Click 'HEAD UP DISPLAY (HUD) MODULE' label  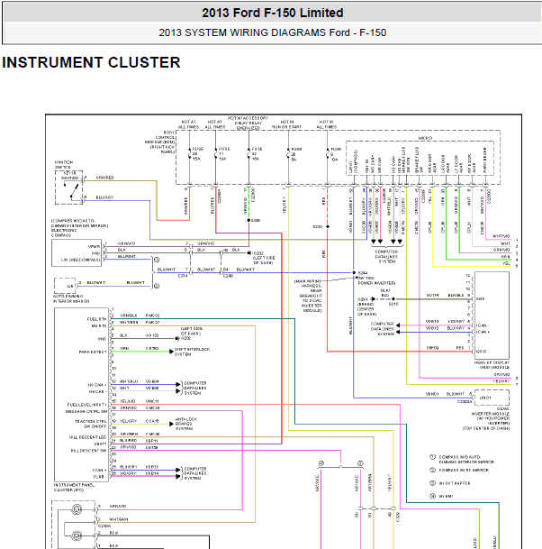[x=492, y=365]
